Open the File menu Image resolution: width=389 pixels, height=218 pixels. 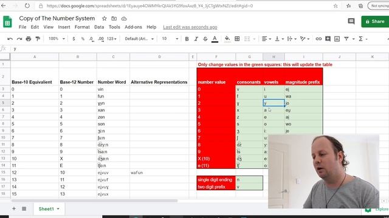[x=22, y=27]
